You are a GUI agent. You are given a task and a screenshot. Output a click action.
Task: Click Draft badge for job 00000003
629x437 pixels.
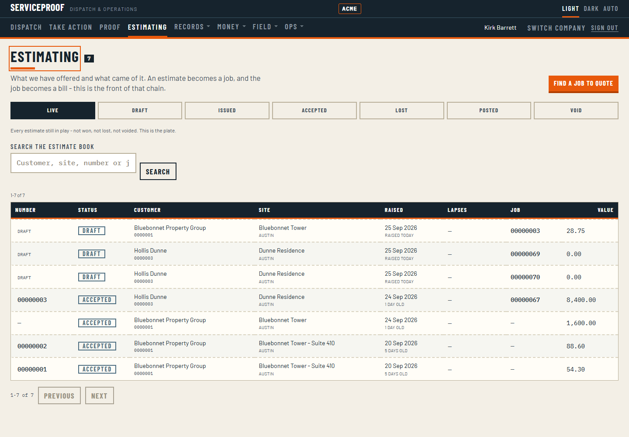pos(92,231)
